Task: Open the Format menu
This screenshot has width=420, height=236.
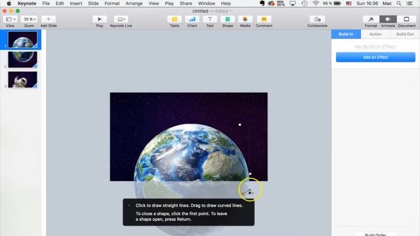Action: (x=112, y=3)
